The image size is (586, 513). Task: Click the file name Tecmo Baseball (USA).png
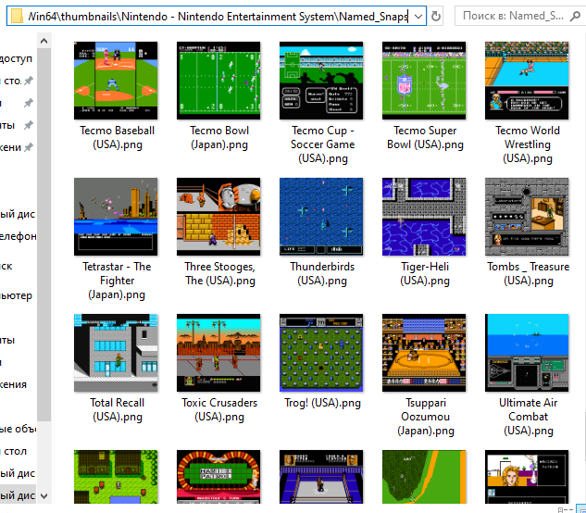point(117,138)
